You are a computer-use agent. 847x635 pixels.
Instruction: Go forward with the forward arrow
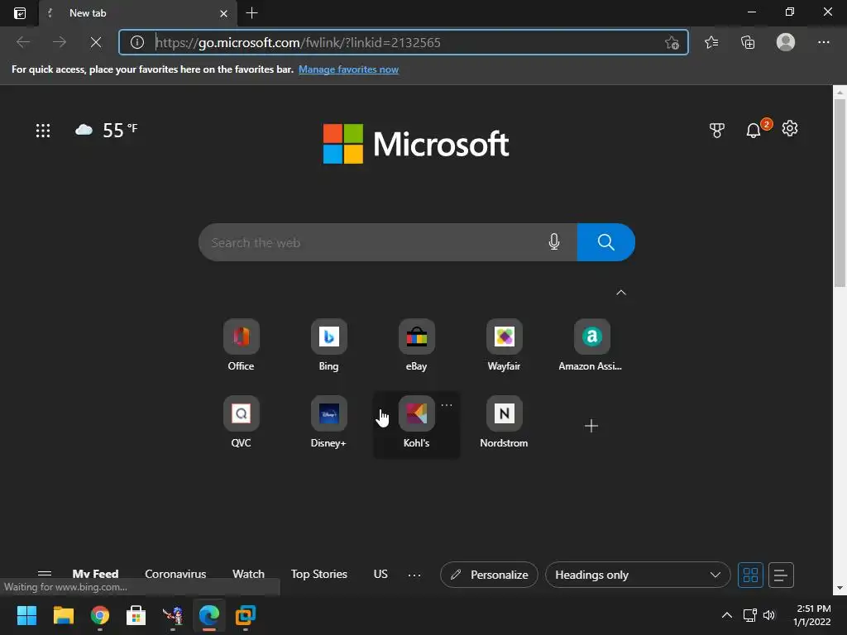tap(60, 42)
